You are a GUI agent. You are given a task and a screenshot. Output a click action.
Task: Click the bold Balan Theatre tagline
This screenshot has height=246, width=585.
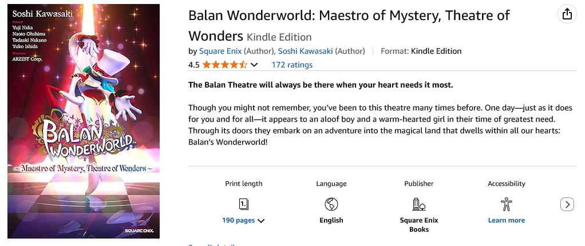click(320, 85)
